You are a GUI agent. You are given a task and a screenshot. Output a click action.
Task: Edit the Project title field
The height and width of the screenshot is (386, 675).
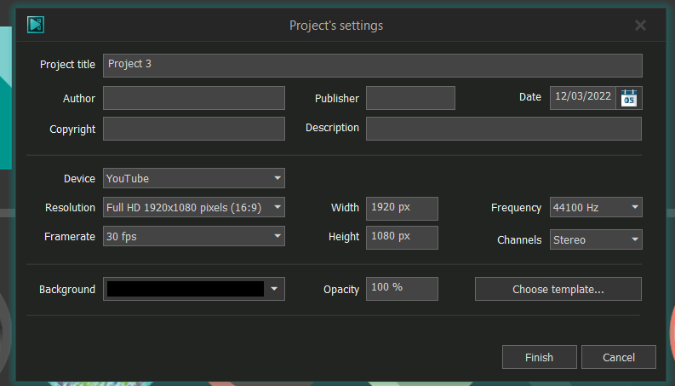(372, 66)
